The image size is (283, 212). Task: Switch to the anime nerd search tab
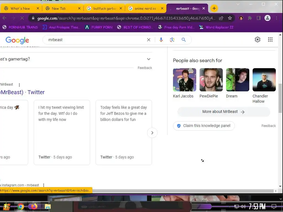(145, 9)
